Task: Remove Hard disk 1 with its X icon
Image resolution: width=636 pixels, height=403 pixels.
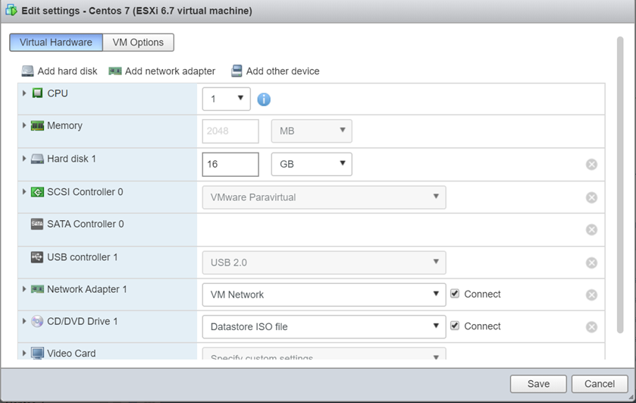Action: pos(591,164)
